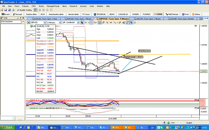Image resolution: width=209 pixels, height=130 pixels.
Task: Open the Futures menu
Action: [25, 6]
